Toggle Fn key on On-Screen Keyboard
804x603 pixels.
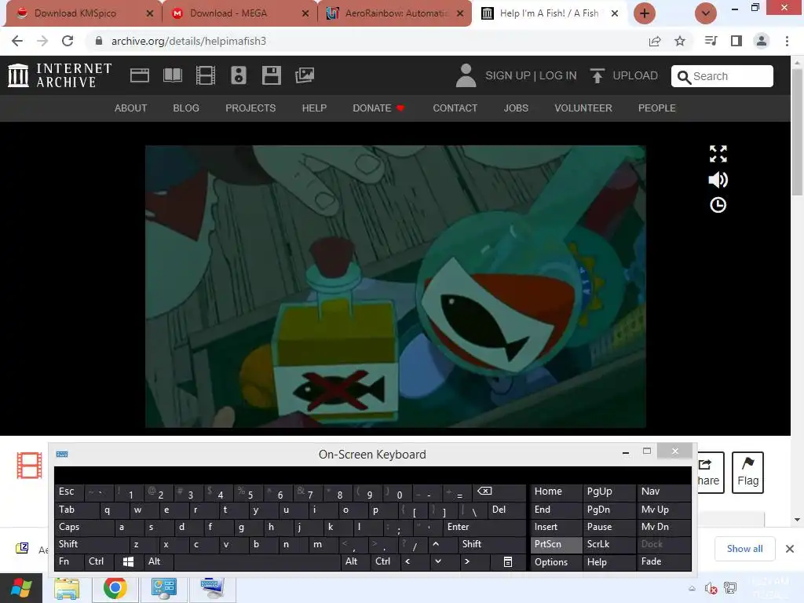point(69,561)
